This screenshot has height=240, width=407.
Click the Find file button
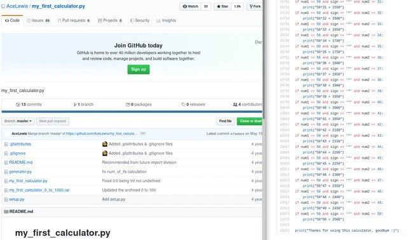tap(225, 121)
